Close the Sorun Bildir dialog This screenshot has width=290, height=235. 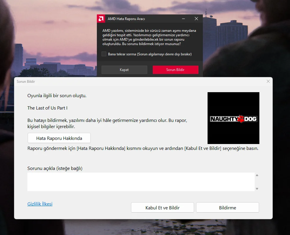(268, 81)
